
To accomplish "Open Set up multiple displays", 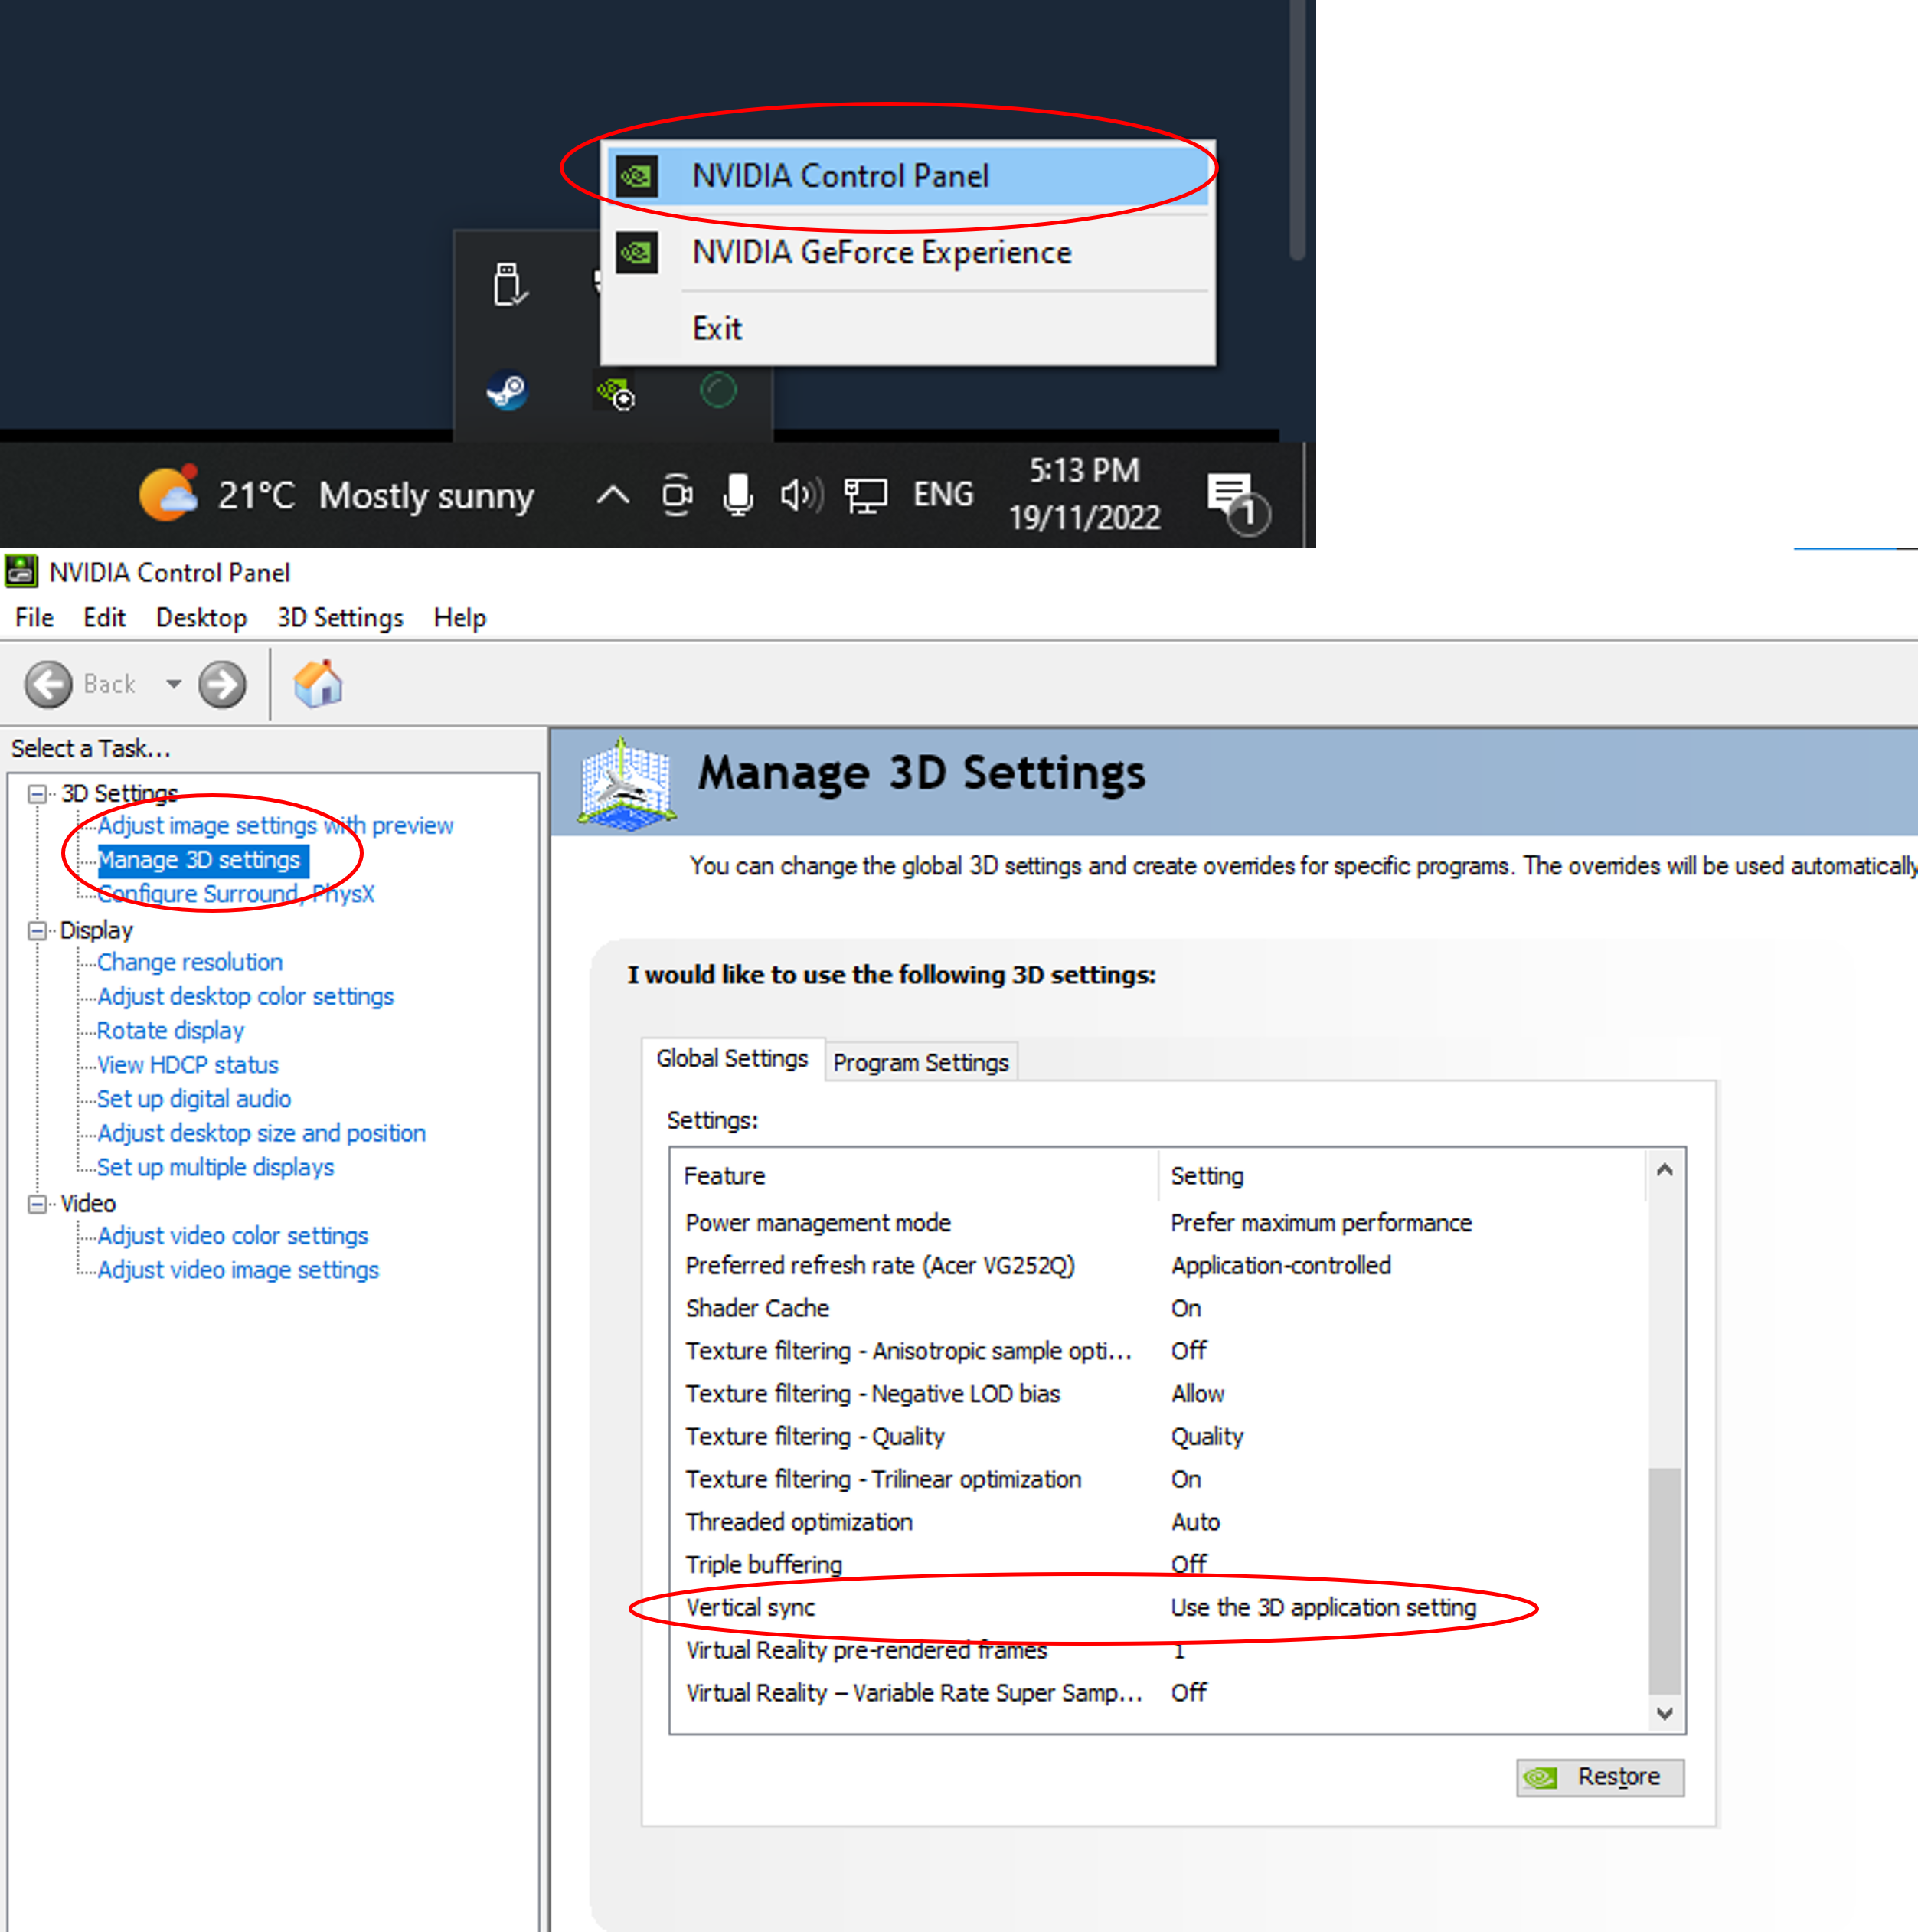I will 216,1167.
